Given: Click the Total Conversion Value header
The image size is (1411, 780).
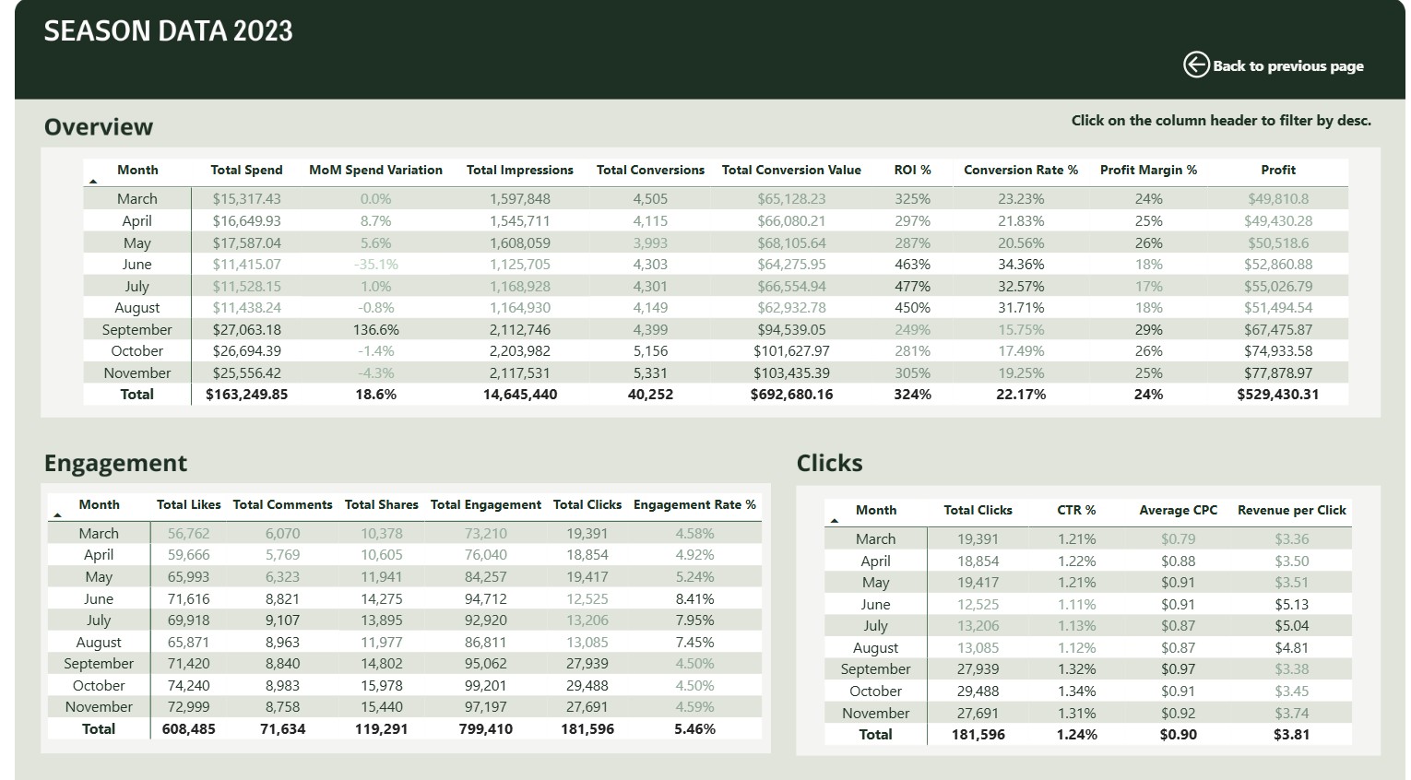Looking at the screenshot, I should tap(790, 170).
